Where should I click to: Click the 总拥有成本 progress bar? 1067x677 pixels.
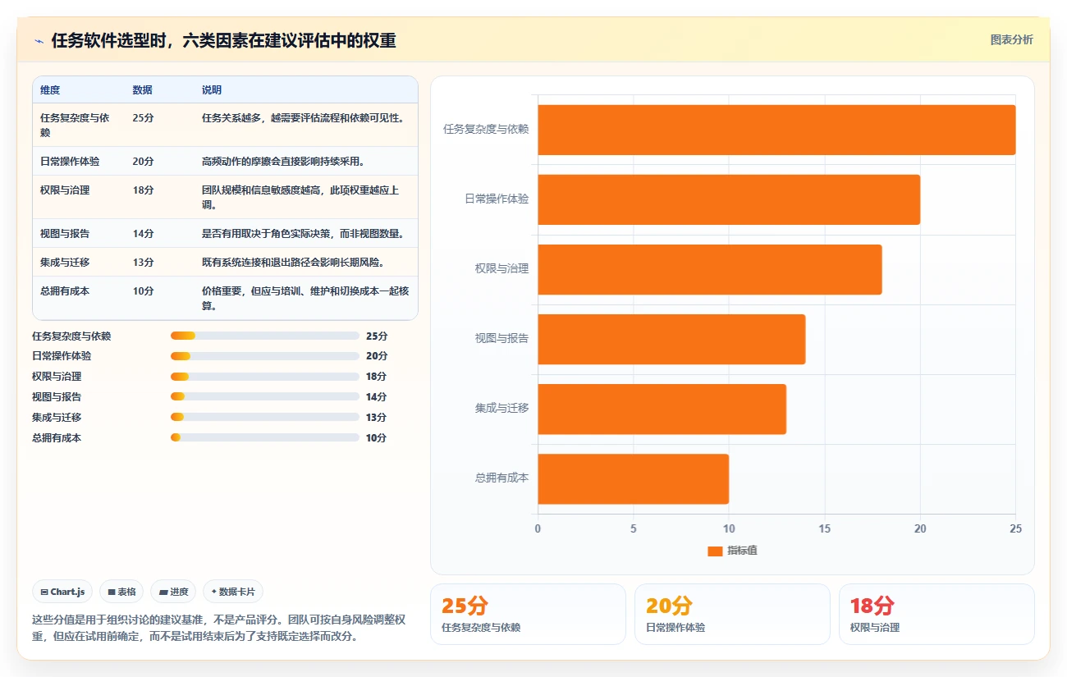pos(265,437)
